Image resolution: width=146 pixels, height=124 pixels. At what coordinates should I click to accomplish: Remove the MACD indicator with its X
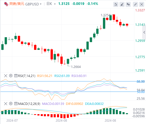point(6,104)
